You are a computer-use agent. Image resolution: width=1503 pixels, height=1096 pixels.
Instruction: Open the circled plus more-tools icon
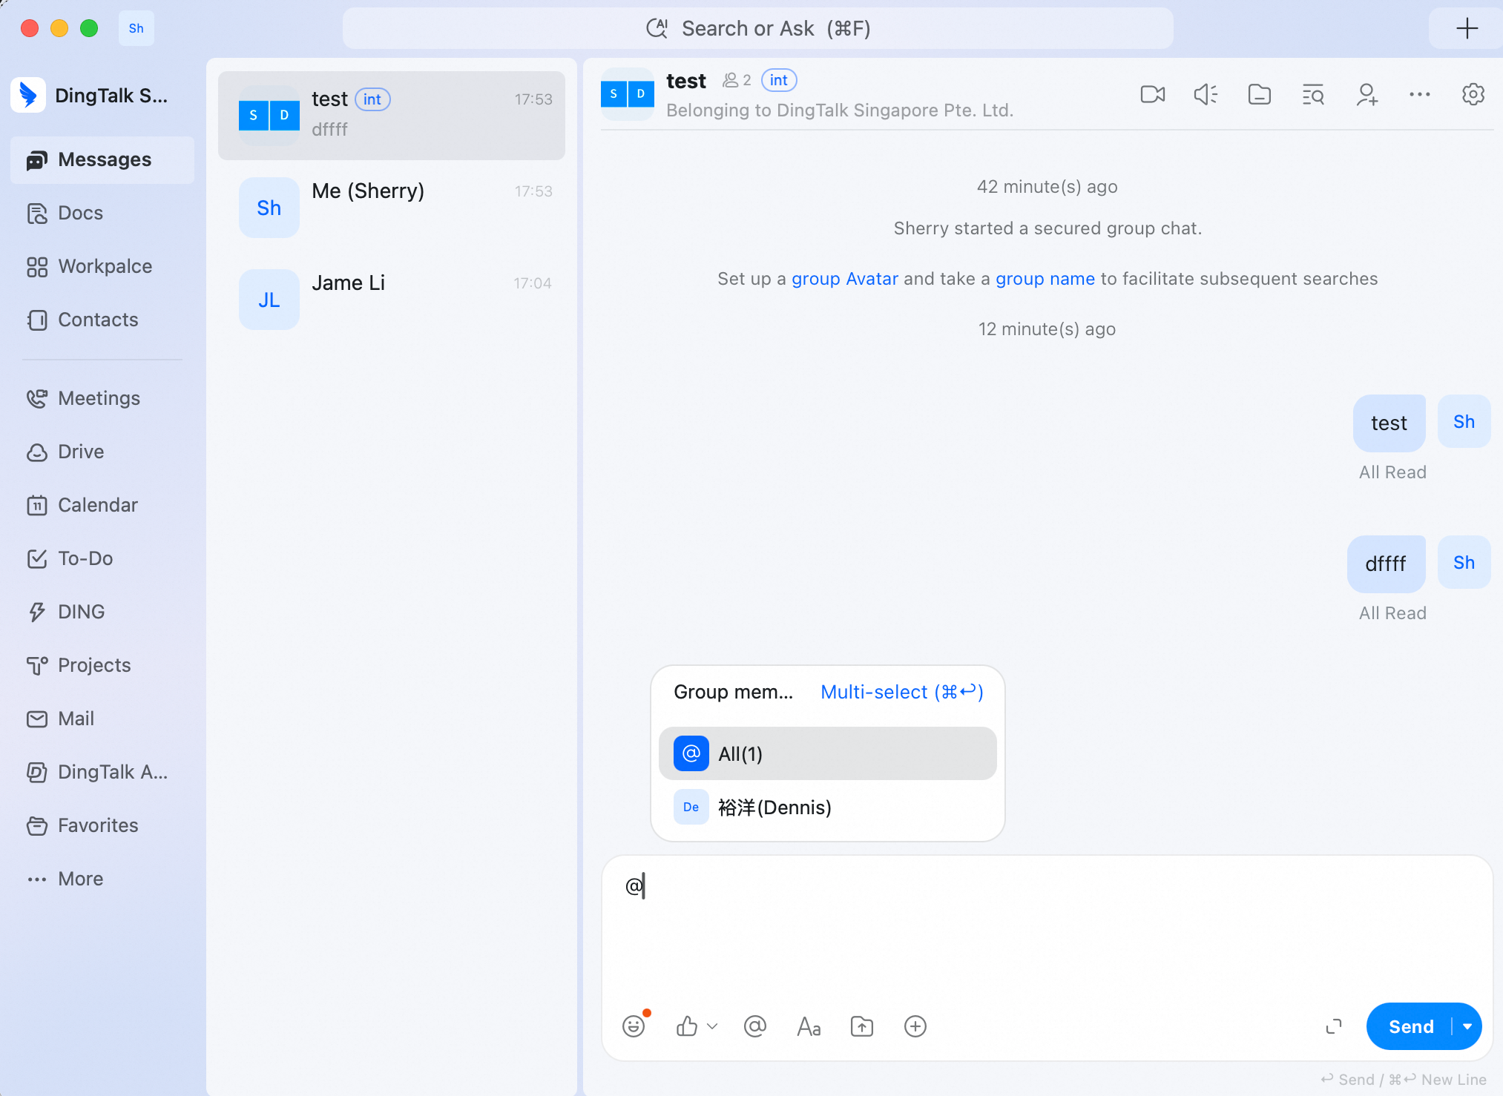coord(915,1026)
